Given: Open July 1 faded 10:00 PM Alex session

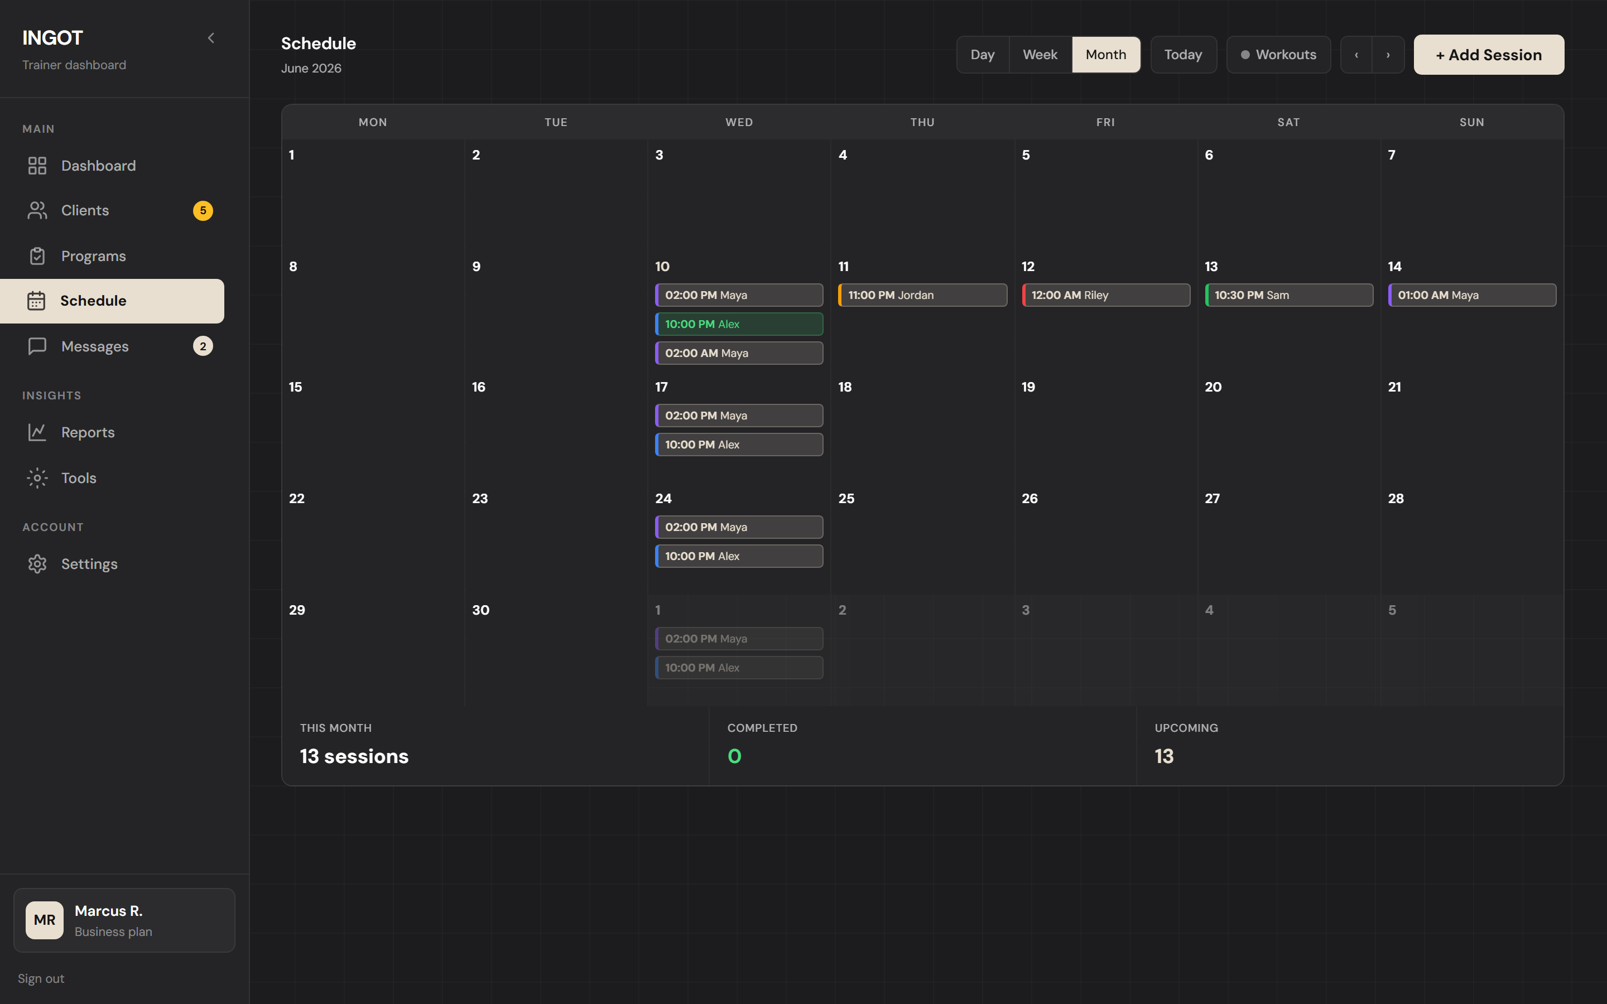Looking at the screenshot, I should (739, 668).
